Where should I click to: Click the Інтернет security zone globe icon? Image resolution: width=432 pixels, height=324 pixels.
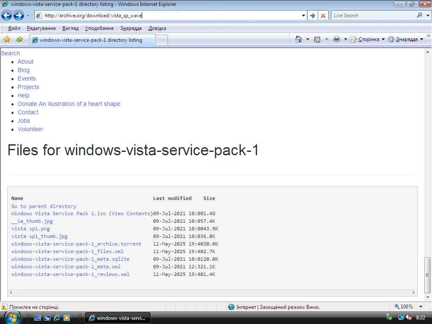pos(232,307)
